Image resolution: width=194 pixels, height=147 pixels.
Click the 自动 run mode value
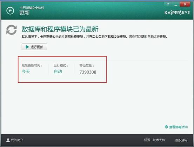tap(58, 72)
